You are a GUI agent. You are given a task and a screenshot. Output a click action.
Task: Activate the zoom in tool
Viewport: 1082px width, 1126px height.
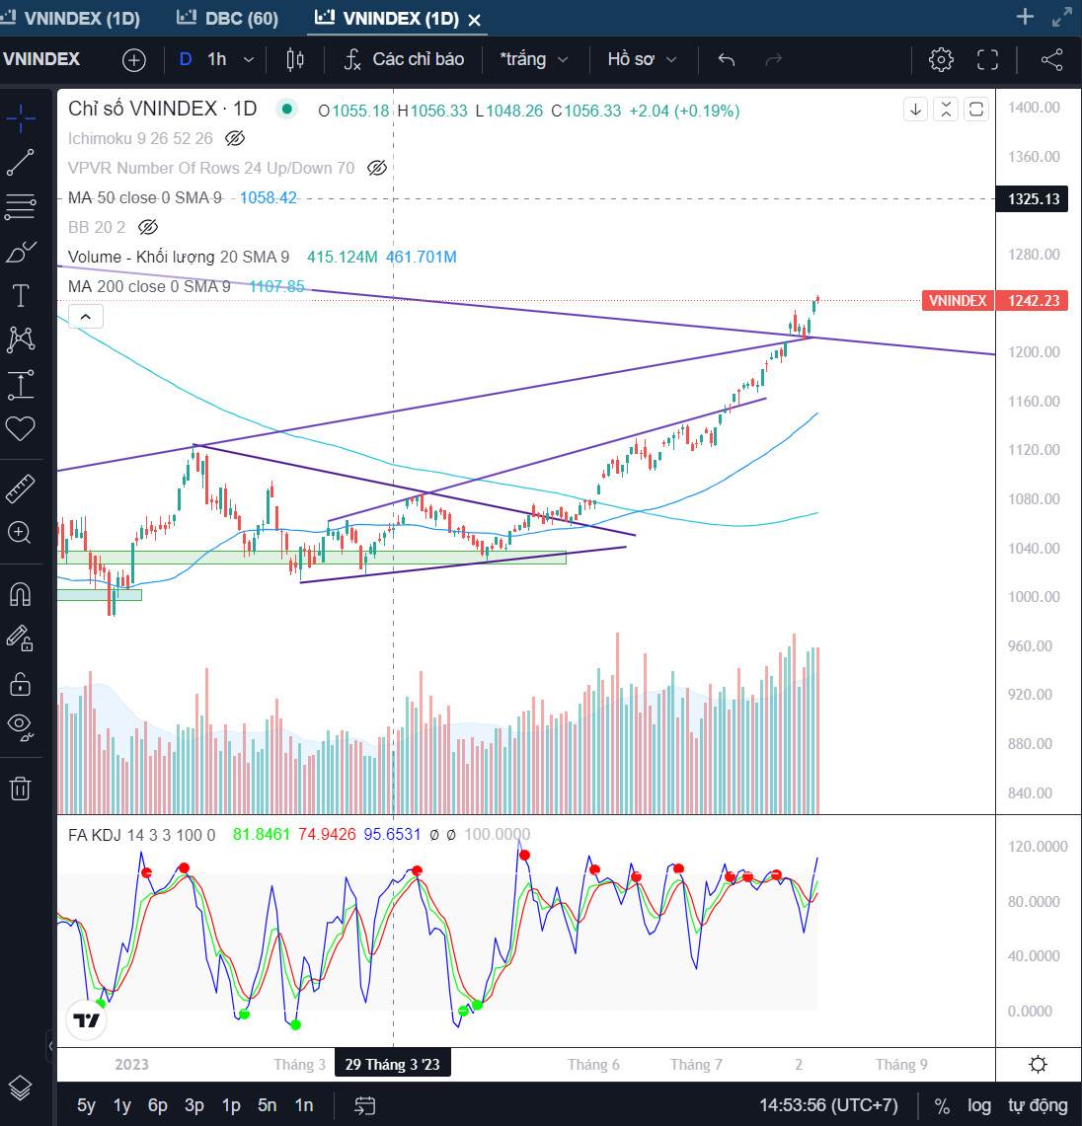21,532
